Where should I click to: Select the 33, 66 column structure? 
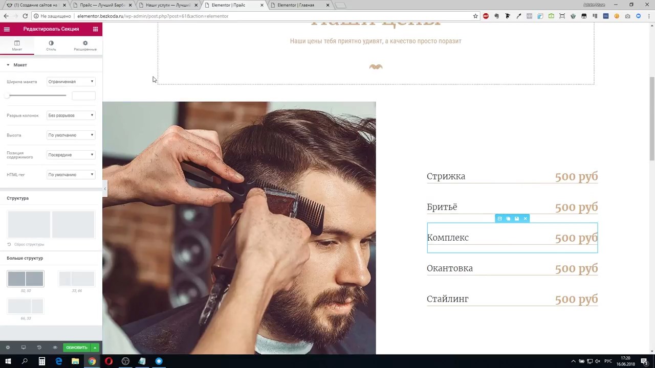[x=77, y=279]
